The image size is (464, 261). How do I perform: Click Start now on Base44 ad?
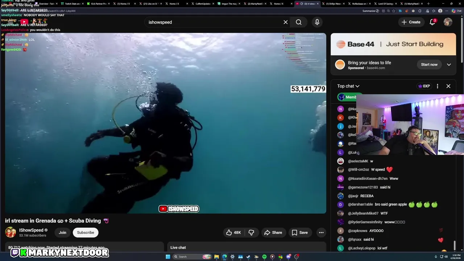coord(429,65)
